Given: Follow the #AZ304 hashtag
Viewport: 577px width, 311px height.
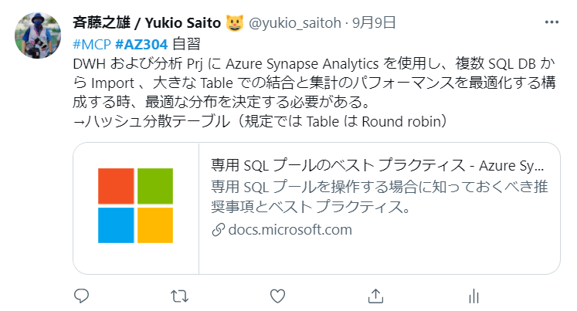Looking at the screenshot, I should 141,42.
